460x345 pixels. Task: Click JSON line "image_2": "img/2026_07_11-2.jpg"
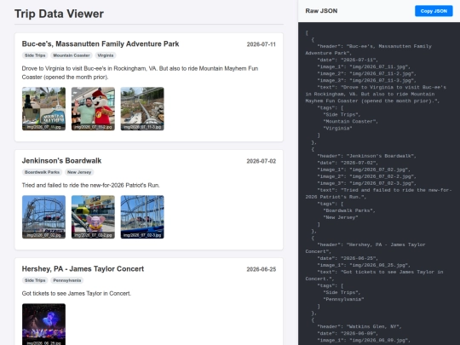(x=366, y=73)
